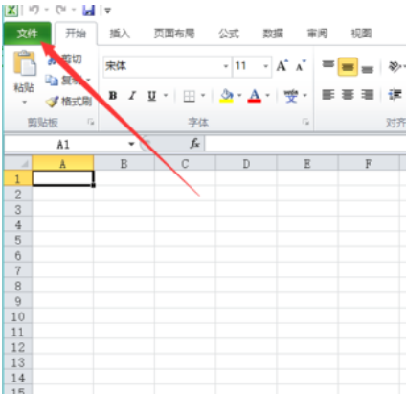Click the Decrease Indent icon
406x394 pixels.
click(x=395, y=95)
